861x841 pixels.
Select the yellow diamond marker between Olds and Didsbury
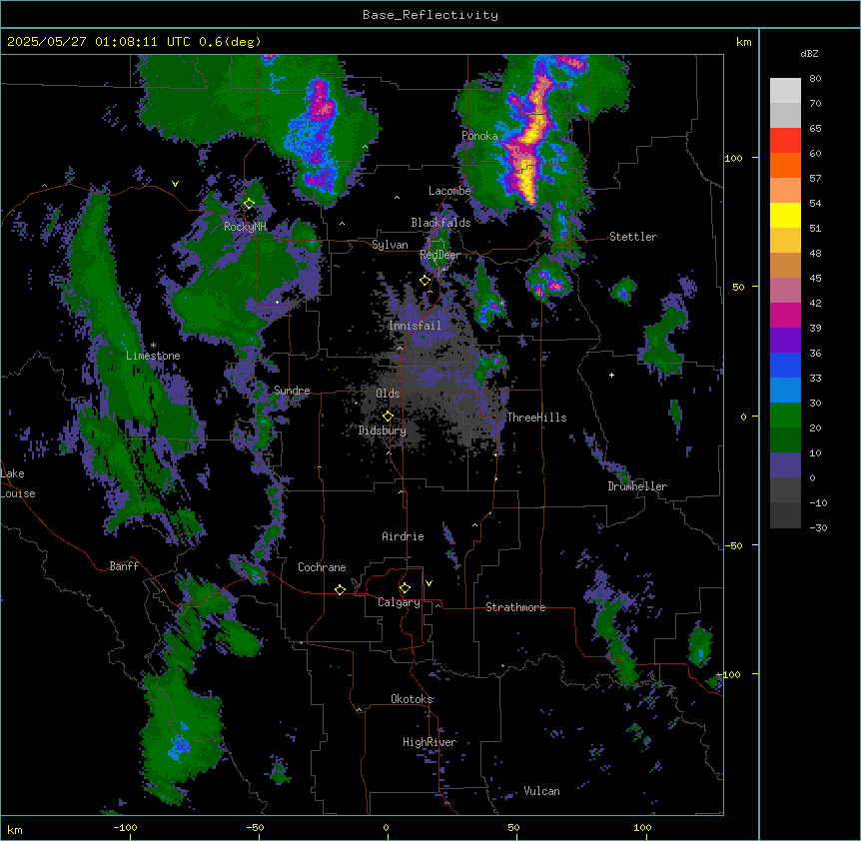(x=388, y=417)
